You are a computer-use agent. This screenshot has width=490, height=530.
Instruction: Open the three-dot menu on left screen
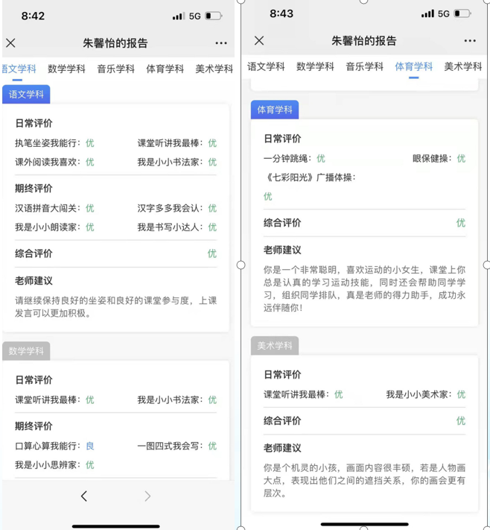221,43
